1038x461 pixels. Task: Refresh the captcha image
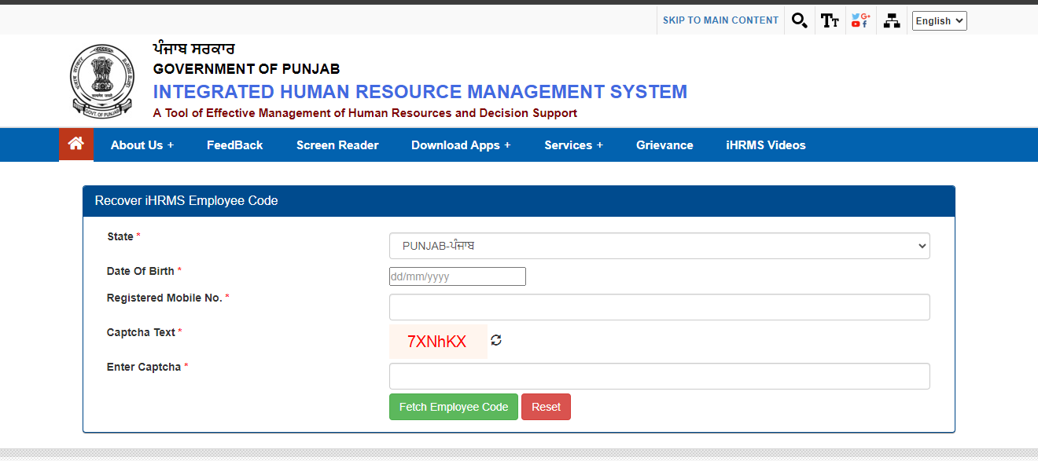coord(496,340)
